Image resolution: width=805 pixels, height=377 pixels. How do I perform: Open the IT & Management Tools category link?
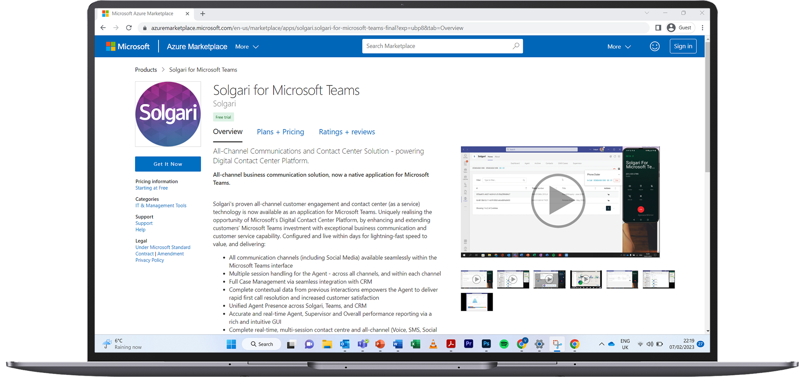click(161, 205)
